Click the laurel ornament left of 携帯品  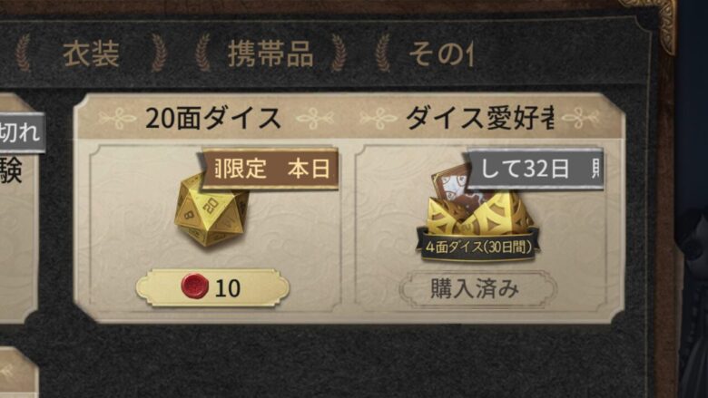[203, 53]
